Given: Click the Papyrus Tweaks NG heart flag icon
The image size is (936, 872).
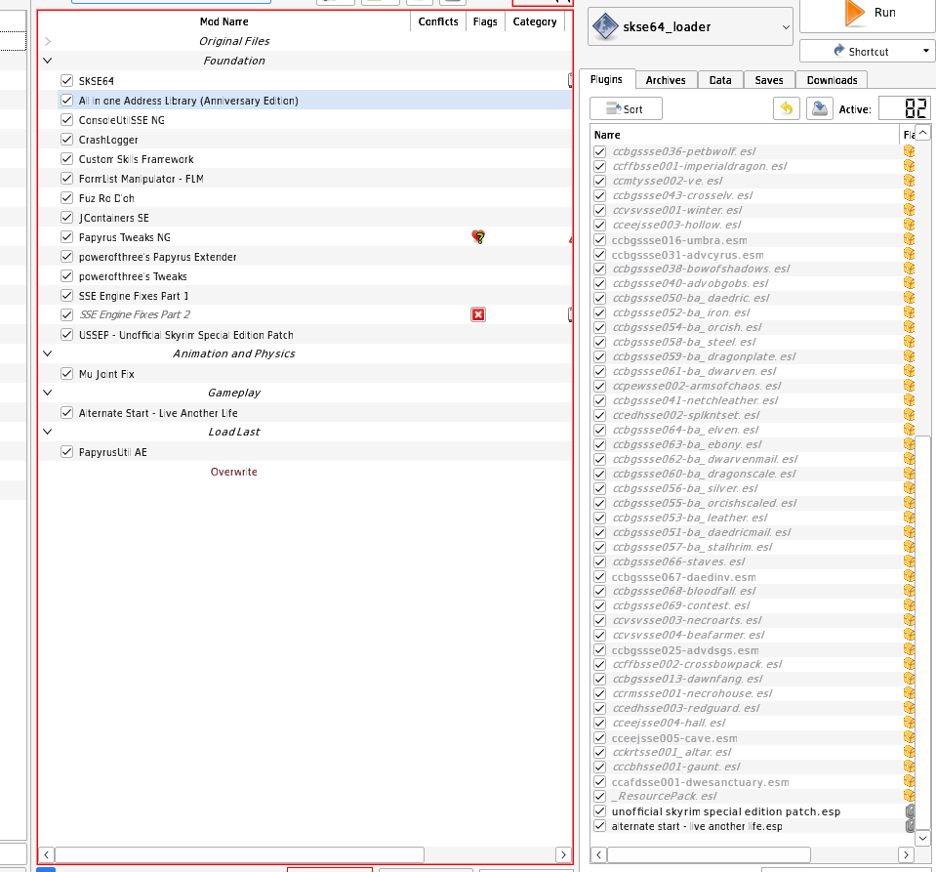Looking at the screenshot, I should pos(478,237).
